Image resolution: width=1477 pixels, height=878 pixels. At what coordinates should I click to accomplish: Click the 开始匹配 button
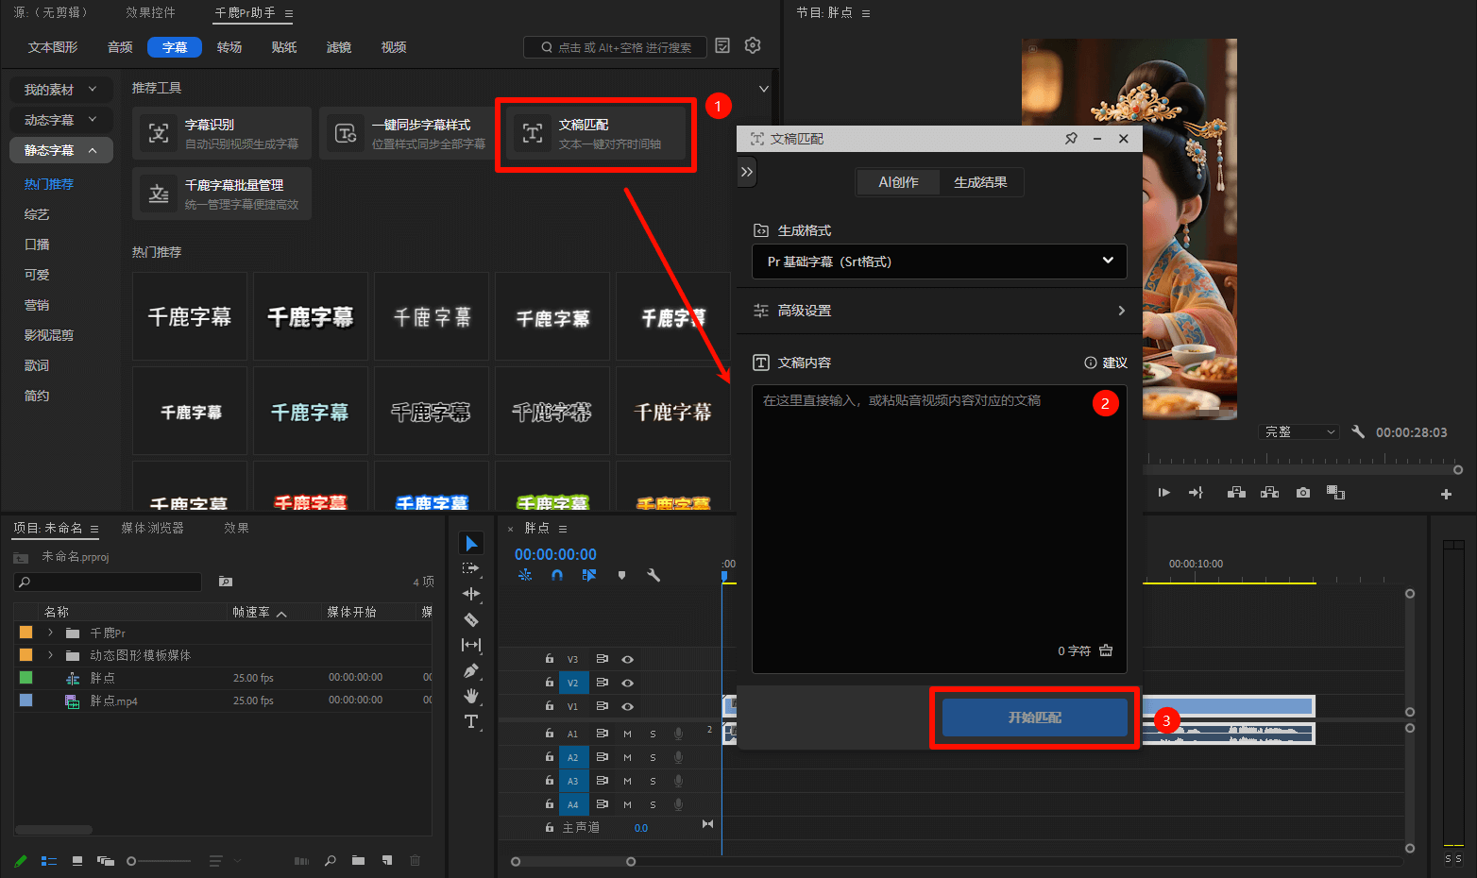coord(1034,718)
